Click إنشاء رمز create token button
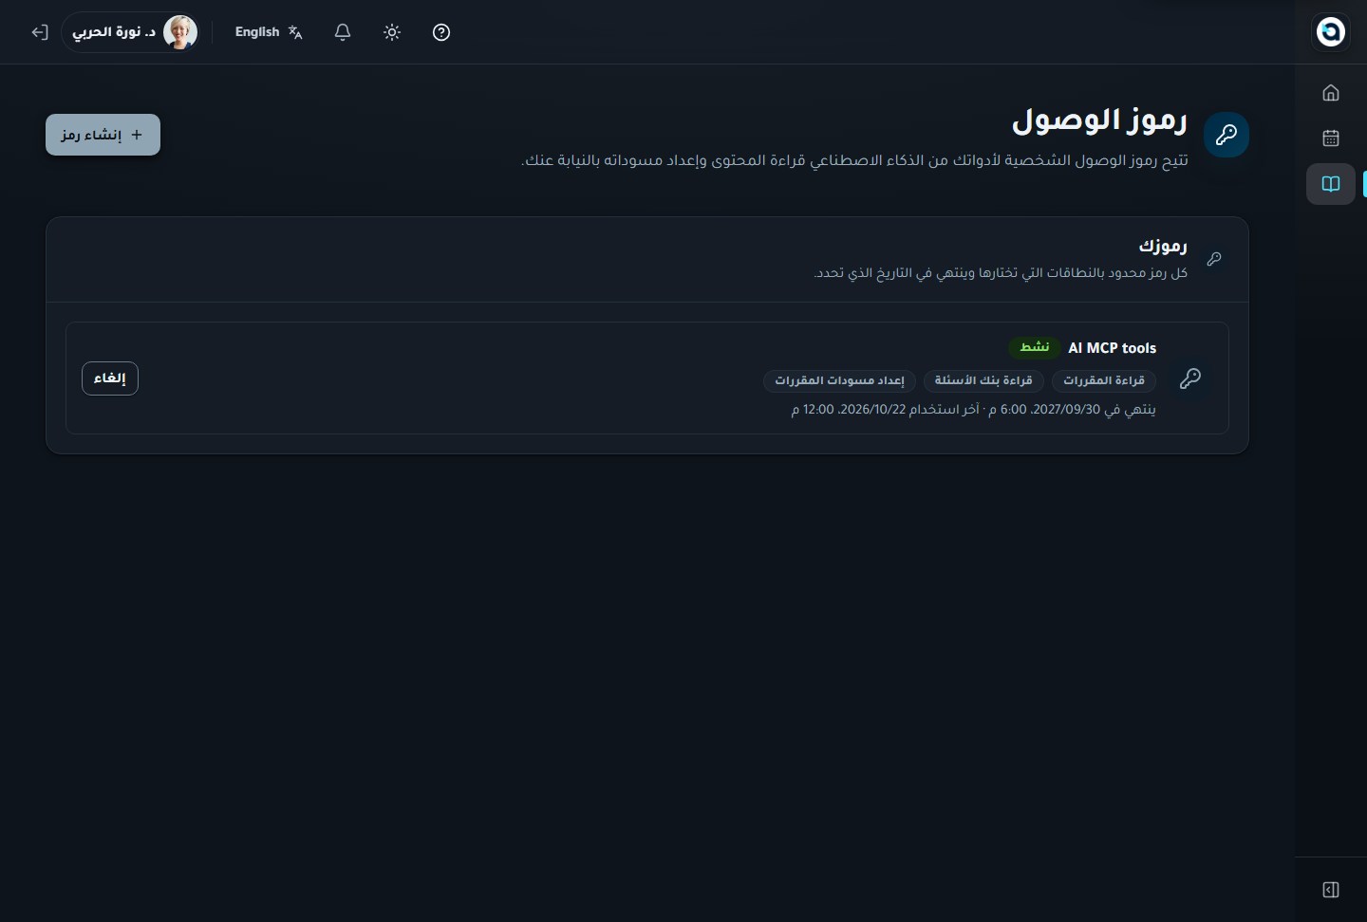Image resolution: width=1367 pixels, height=922 pixels. tap(103, 135)
